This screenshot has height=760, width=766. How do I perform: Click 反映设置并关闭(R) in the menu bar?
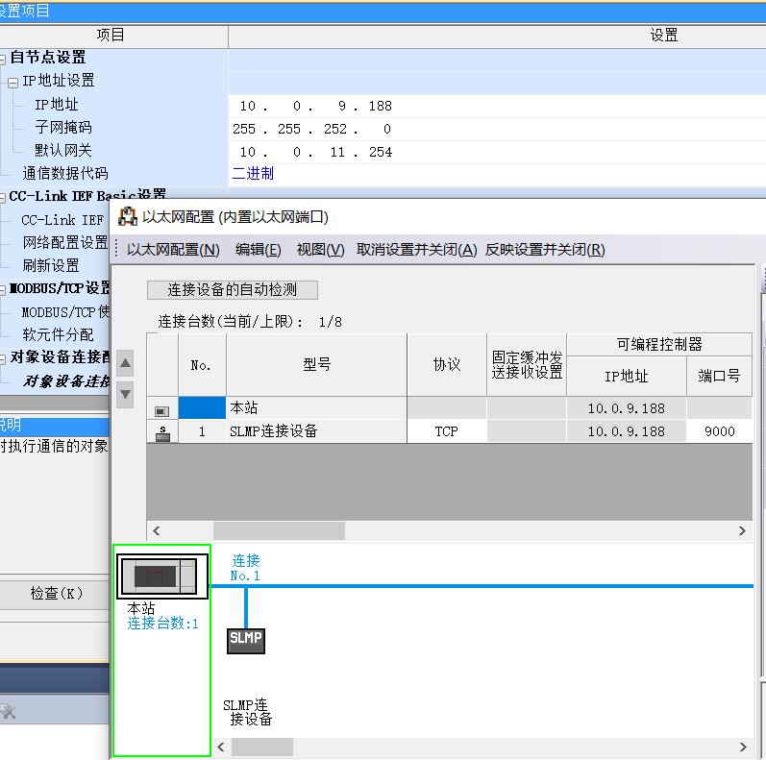545,250
